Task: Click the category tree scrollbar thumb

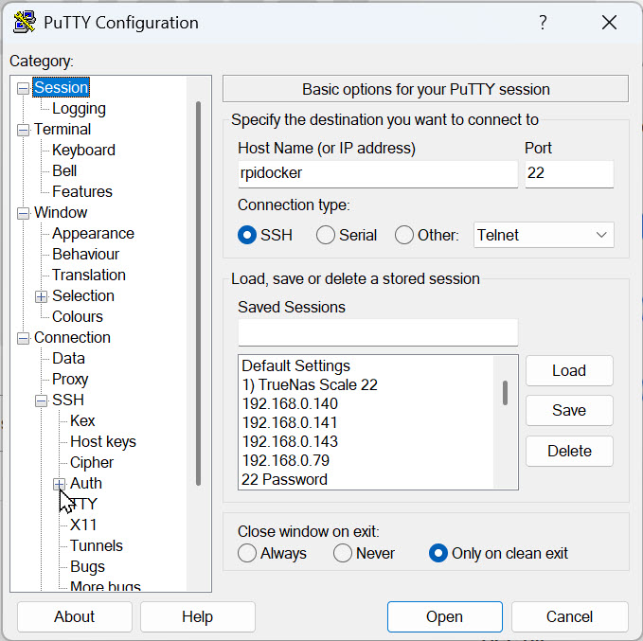Action: click(199, 294)
